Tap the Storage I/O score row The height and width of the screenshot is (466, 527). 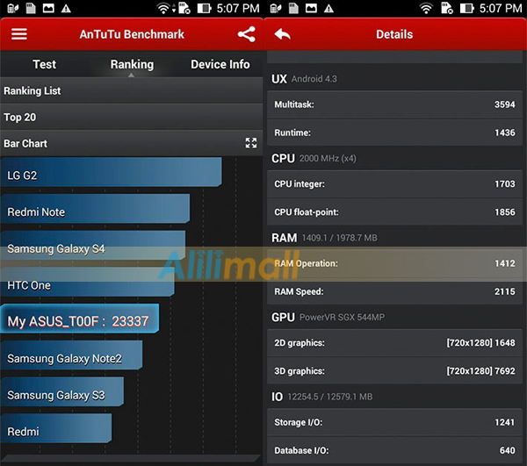[x=394, y=422]
